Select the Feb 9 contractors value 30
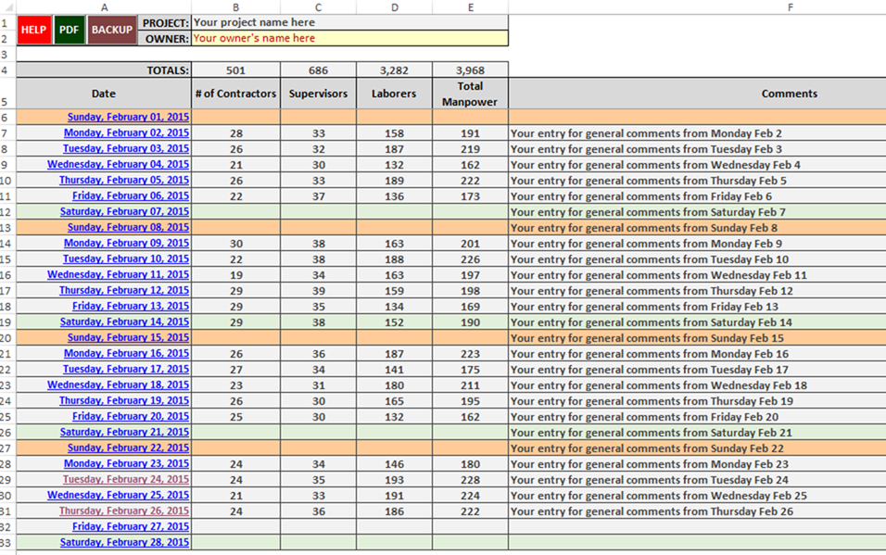Image resolution: width=886 pixels, height=555 pixels. (235, 244)
